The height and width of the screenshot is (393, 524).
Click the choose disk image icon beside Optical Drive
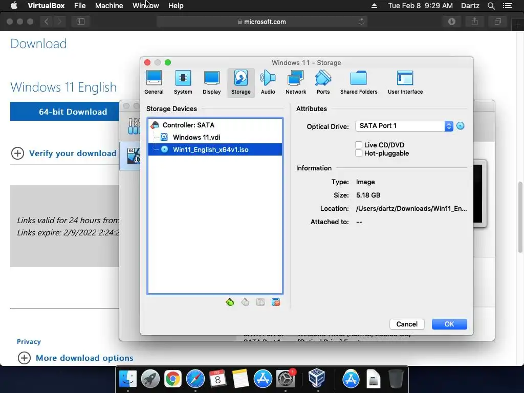[x=461, y=126]
